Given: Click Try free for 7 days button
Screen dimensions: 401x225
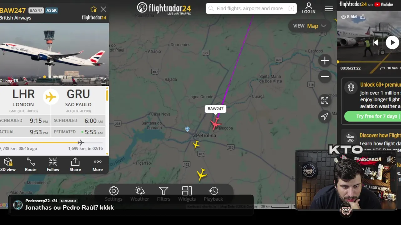Looking at the screenshot, I should [x=372, y=116].
